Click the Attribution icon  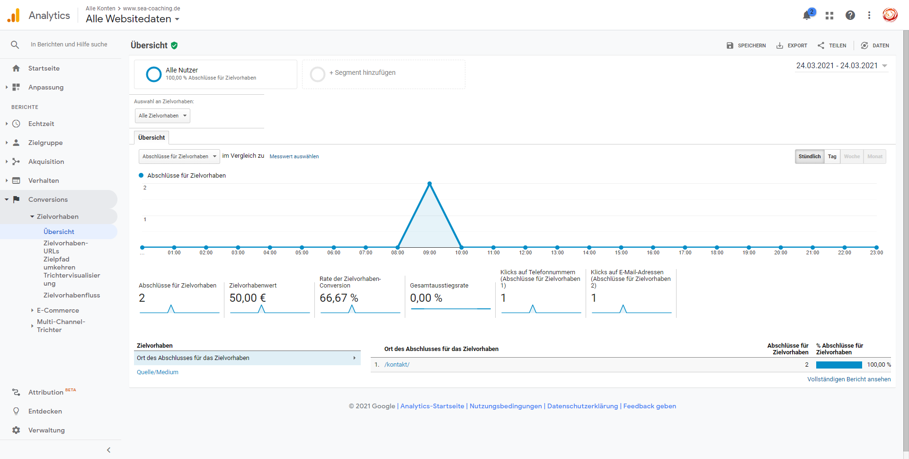(x=16, y=392)
